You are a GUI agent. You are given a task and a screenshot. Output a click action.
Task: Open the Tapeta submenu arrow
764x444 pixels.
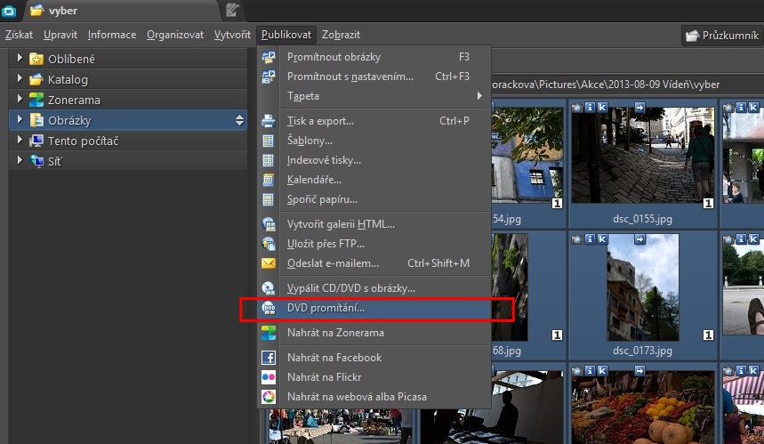point(479,96)
